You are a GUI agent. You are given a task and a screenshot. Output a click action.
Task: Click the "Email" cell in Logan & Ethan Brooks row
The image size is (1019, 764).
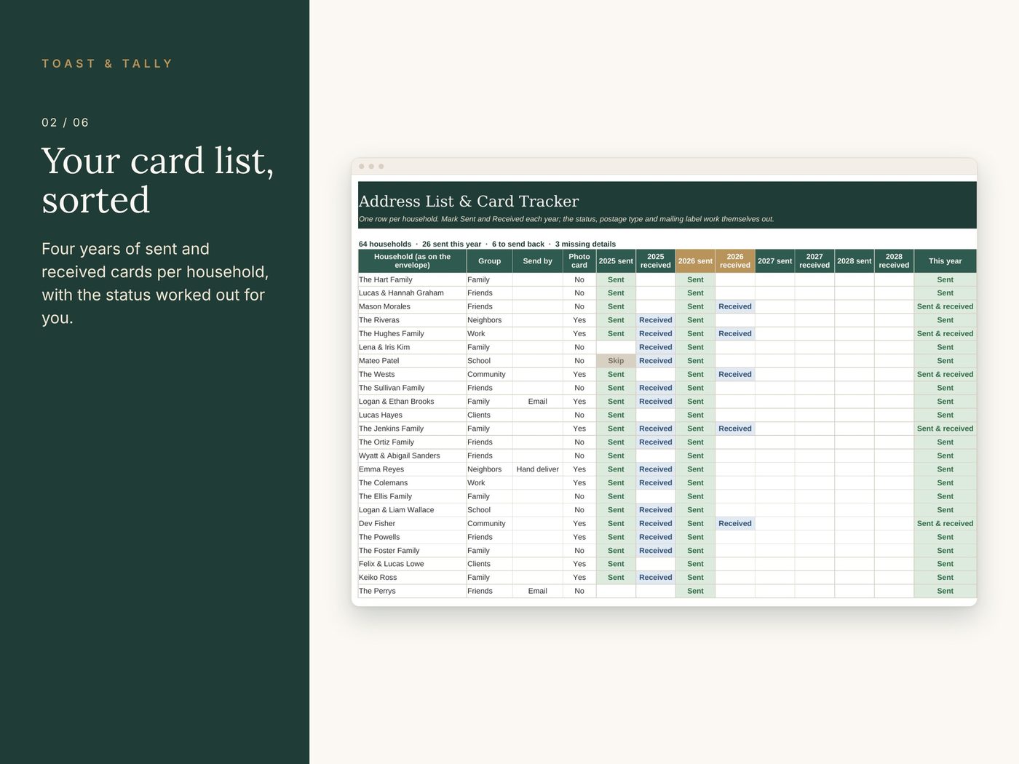(x=538, y=402)
